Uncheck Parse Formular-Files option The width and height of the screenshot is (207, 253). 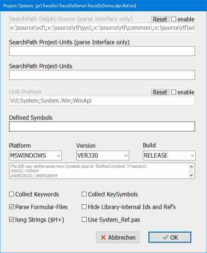[x=11, y=207]
